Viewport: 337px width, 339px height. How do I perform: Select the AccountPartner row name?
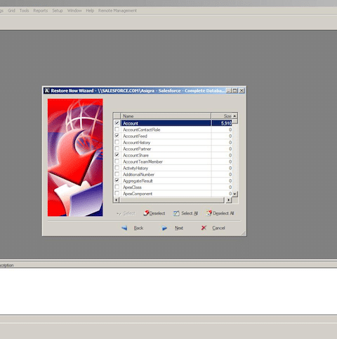tap(137, 149)
